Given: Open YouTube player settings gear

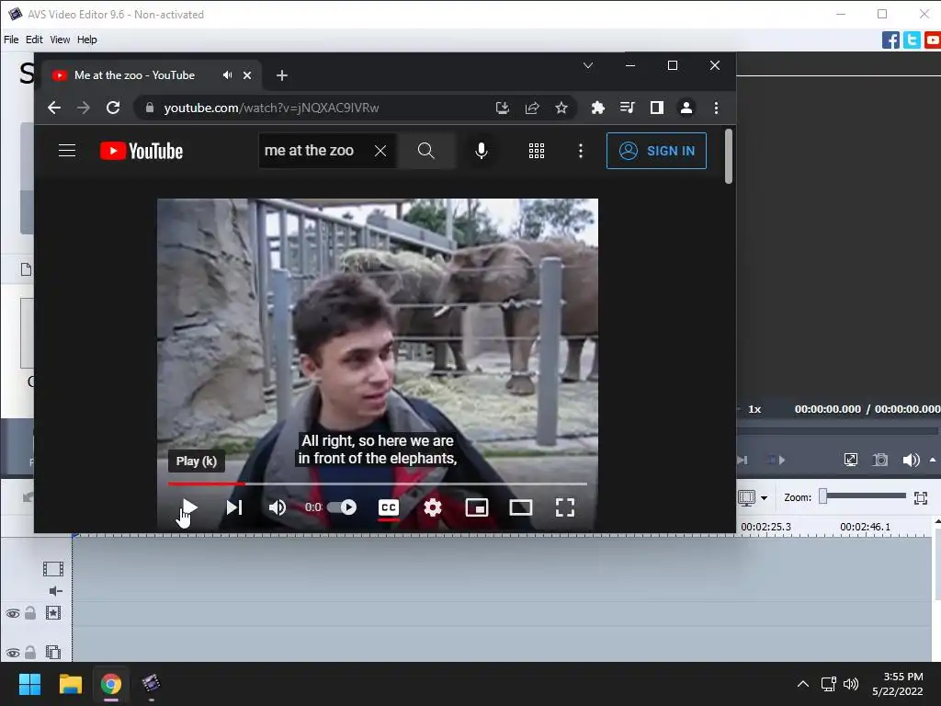Looking at the screenshot, I should [x=433, y=507].
